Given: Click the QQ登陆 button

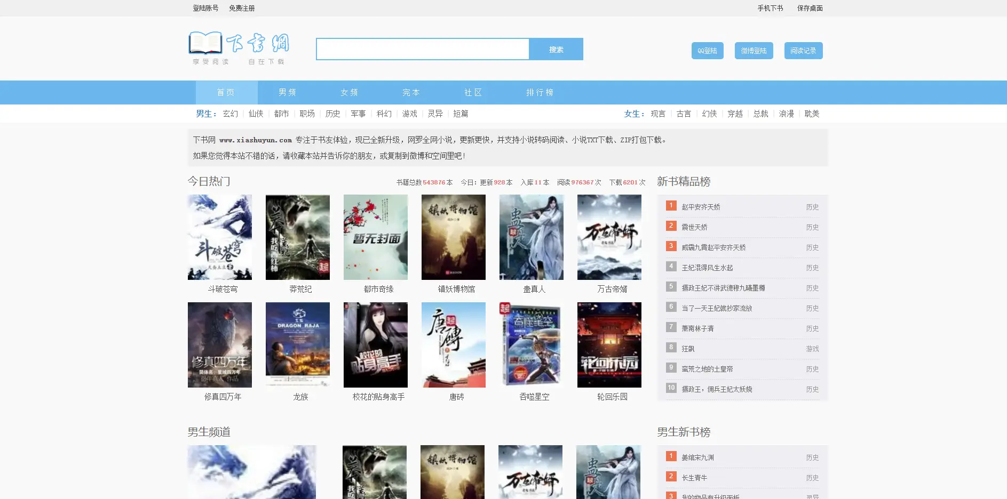Looking at the screenshot, I should [x=708, y=51].
